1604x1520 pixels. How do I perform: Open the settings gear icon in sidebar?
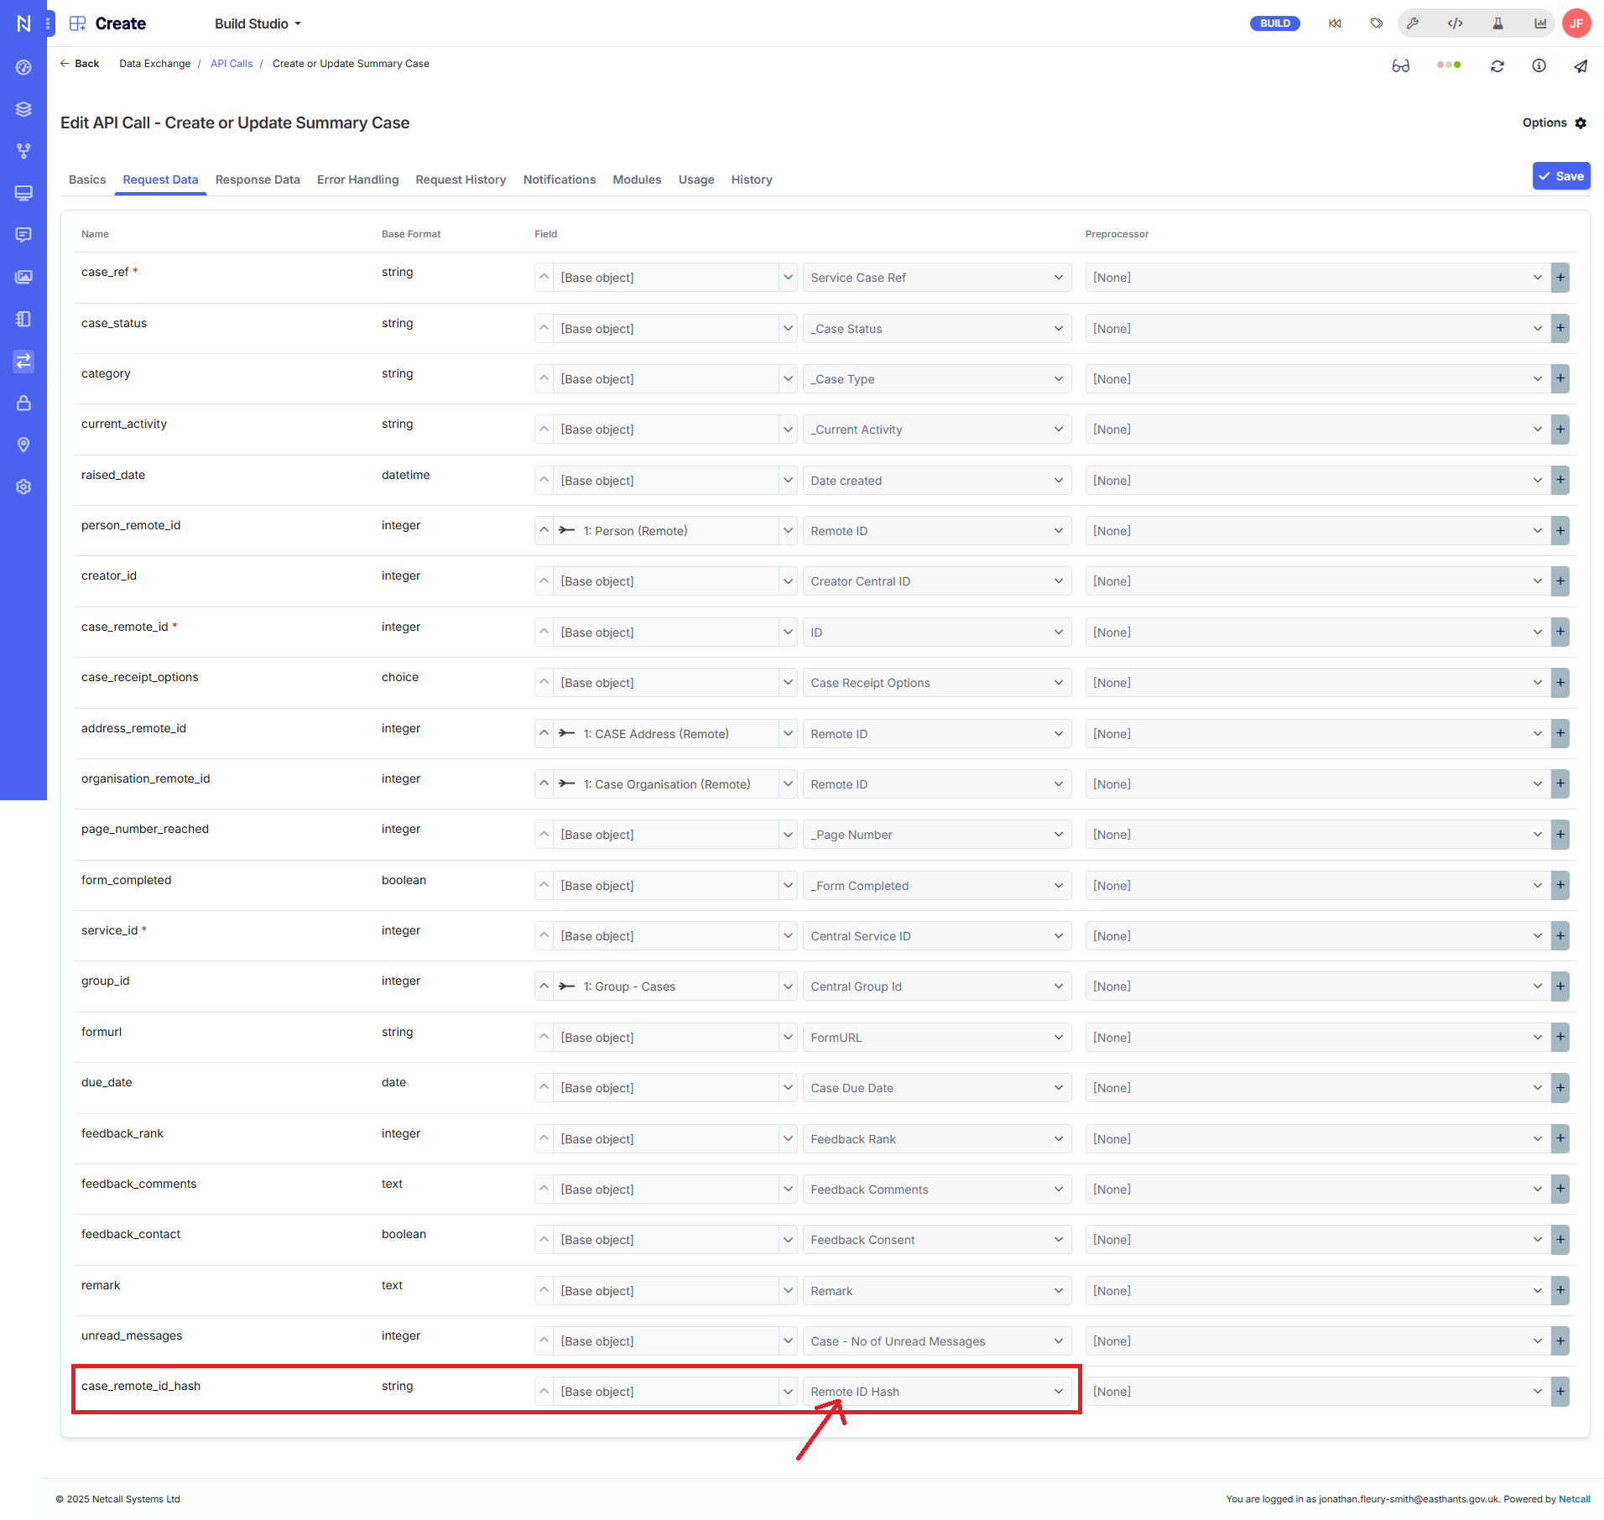[23, 487]
